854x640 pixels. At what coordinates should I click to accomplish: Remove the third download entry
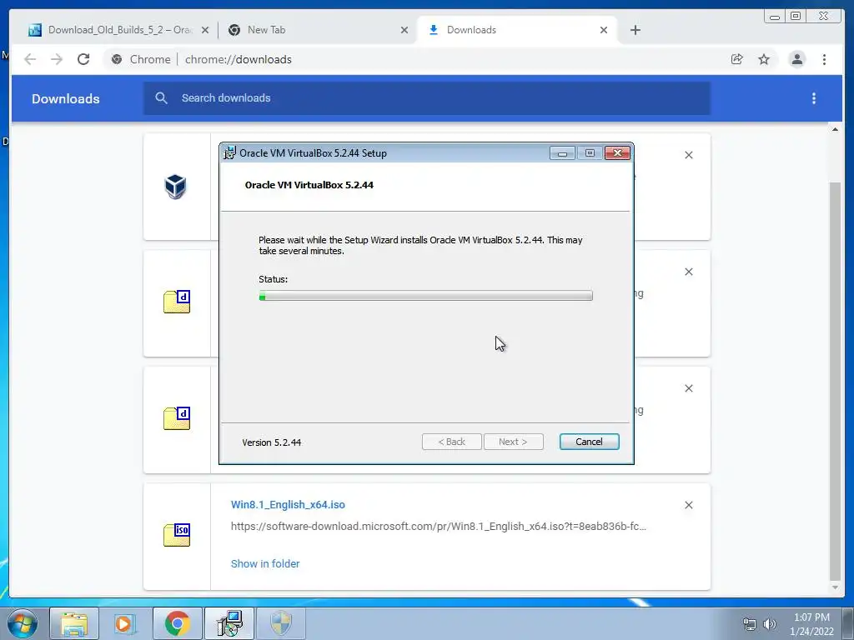pos(688,388)
